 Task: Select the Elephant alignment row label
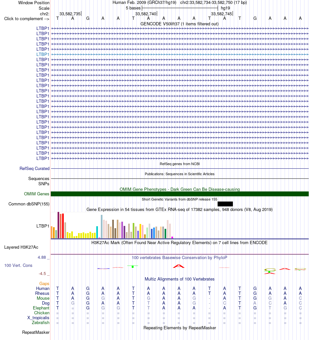pos(41,308)
